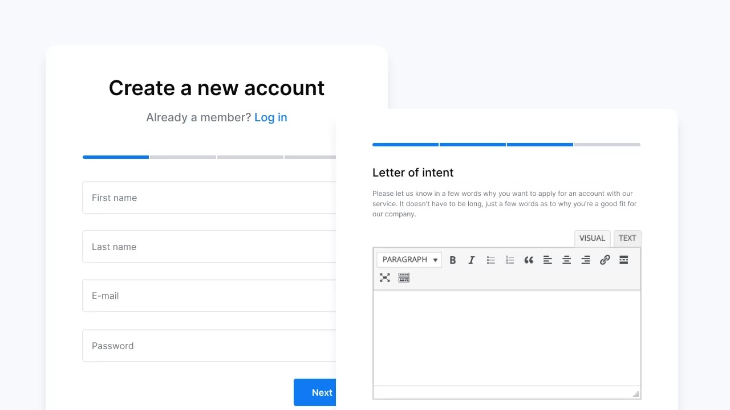Click the editor resize handle

point(636,394)
